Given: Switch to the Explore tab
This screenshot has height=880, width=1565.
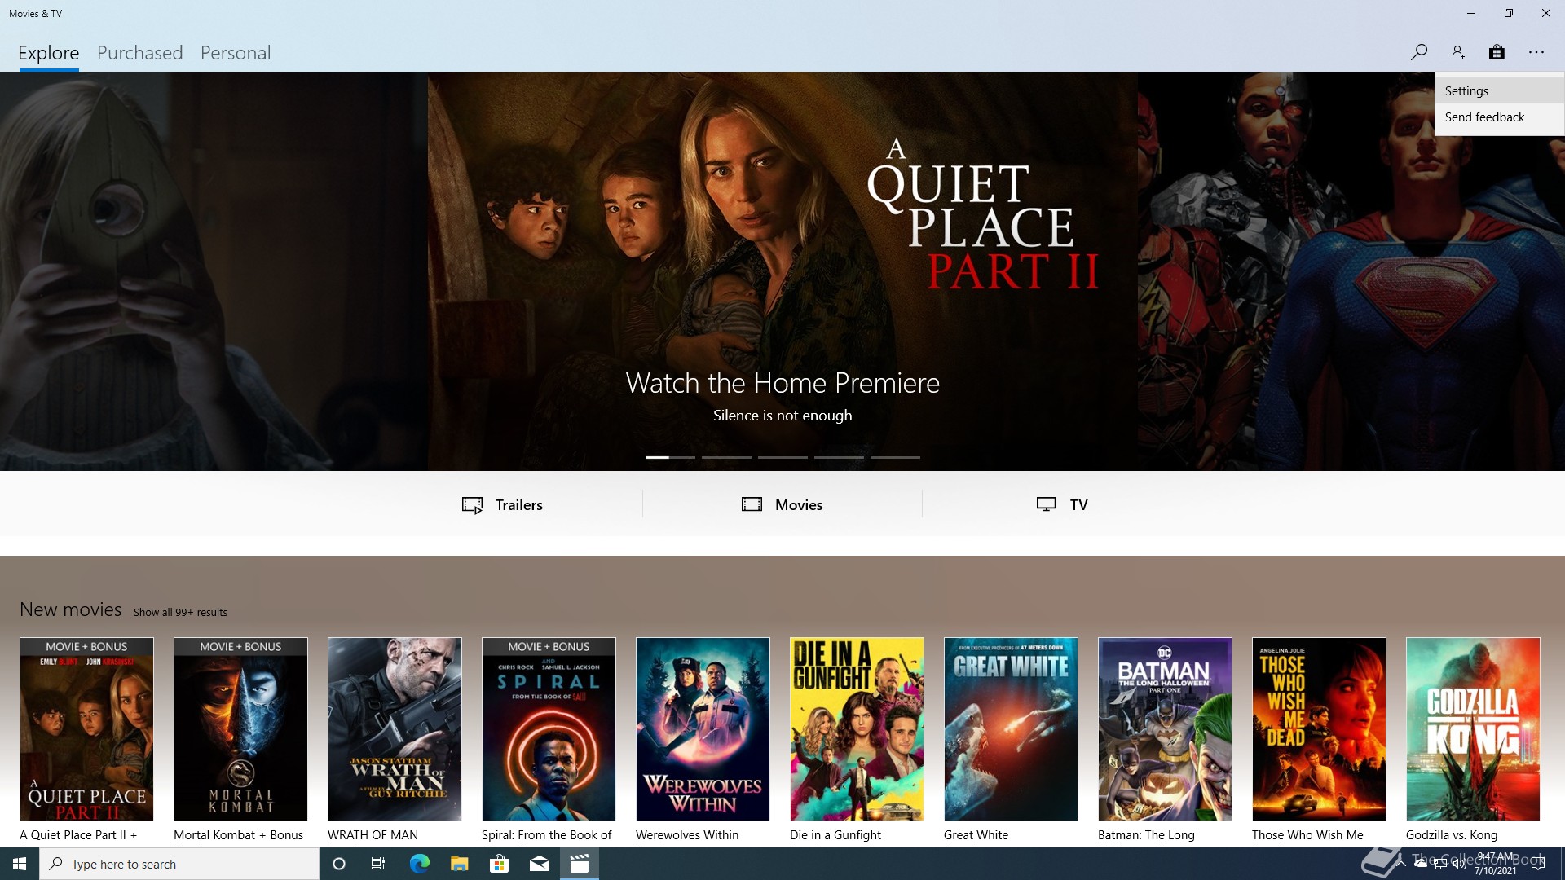Looking at the screenshot, I should [49, 53].
